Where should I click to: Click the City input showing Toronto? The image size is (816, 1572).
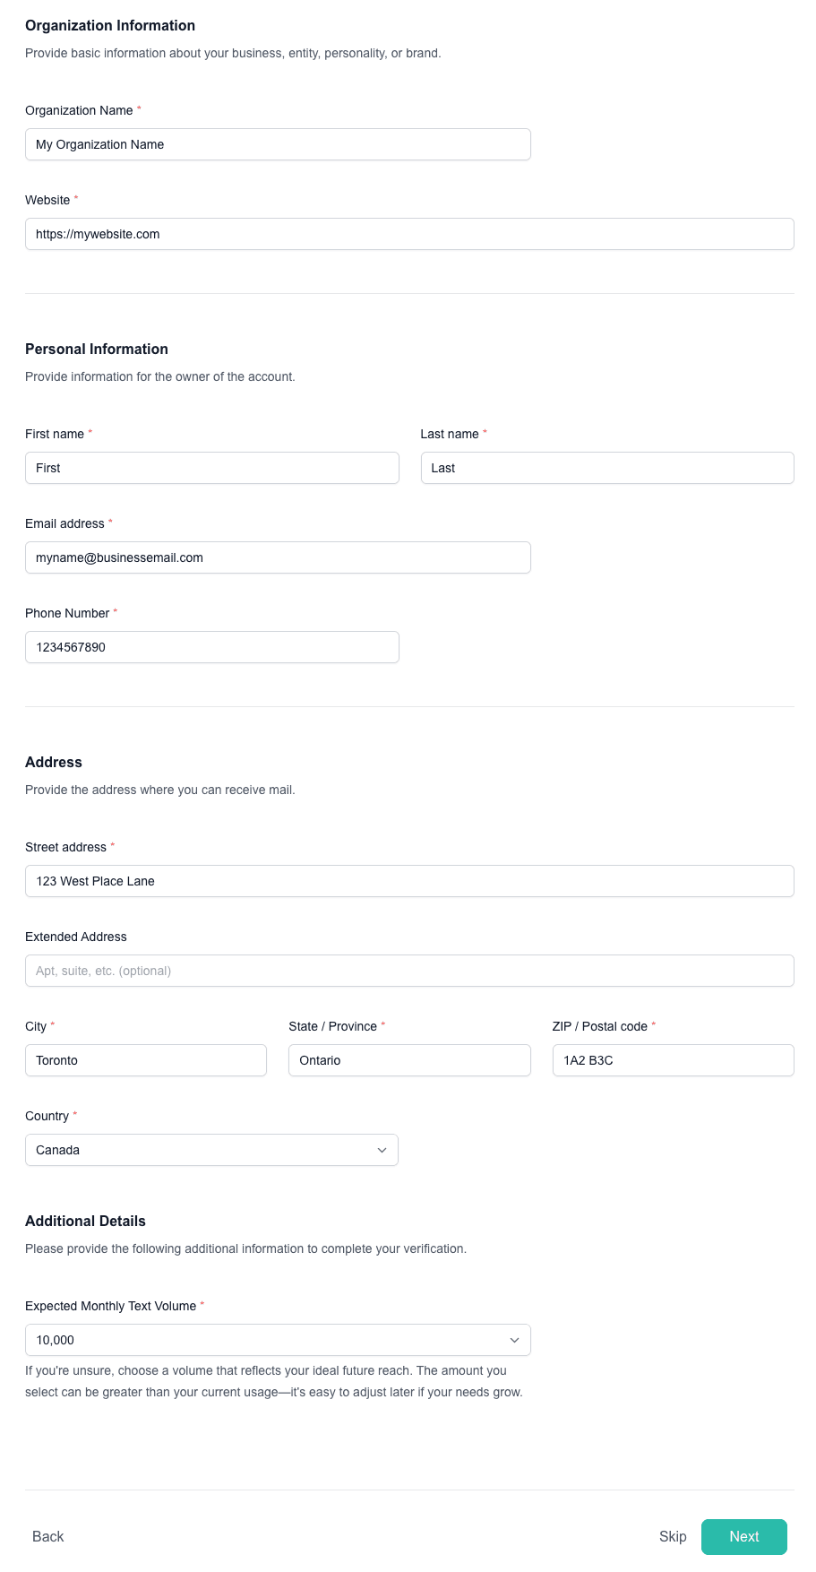[145, 1060]
